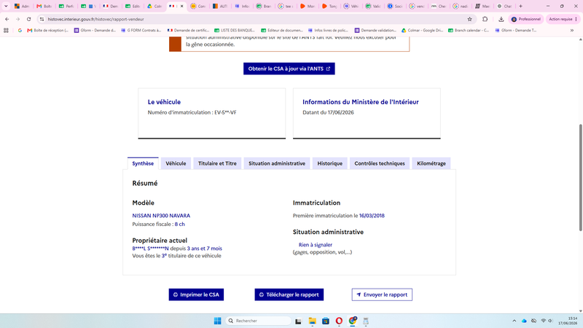
Task: Click the page vertical scrollbar
Action: 580,177
